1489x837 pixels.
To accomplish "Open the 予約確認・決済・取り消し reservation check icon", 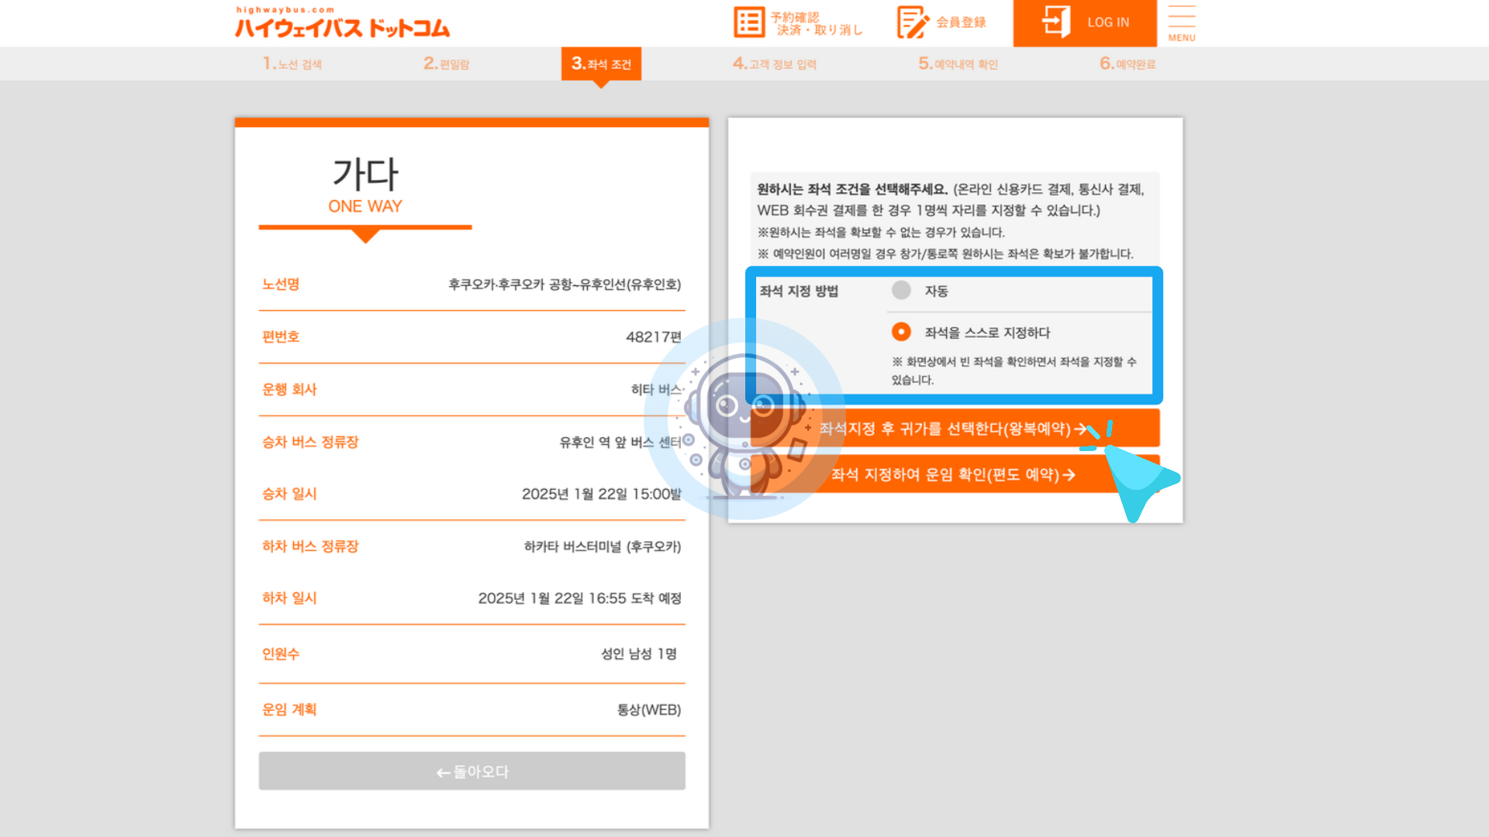I will coord(749,22).
